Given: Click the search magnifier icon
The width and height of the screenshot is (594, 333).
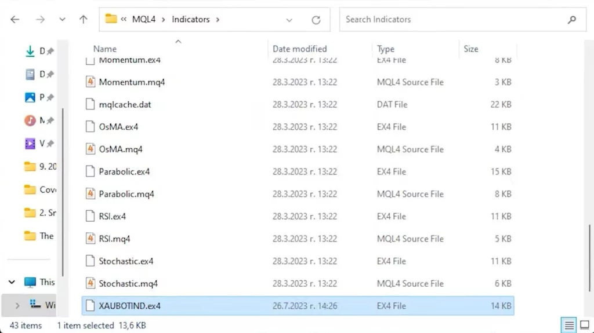Looking at the screenshot, I should (572, 20).
